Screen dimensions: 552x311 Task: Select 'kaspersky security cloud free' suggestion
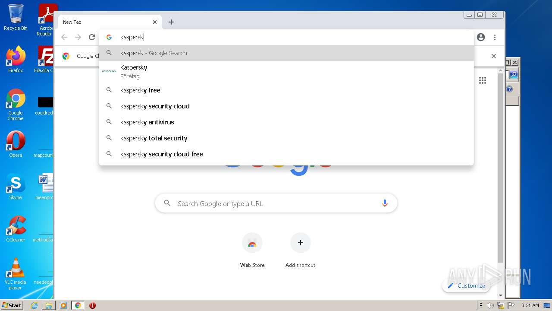286,154
